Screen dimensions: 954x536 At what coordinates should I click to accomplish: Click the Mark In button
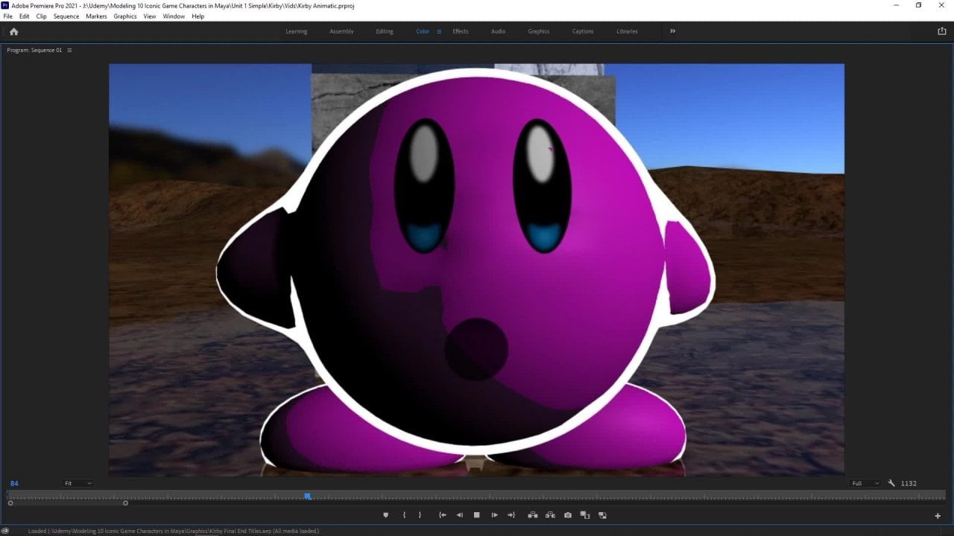[404, 515]
